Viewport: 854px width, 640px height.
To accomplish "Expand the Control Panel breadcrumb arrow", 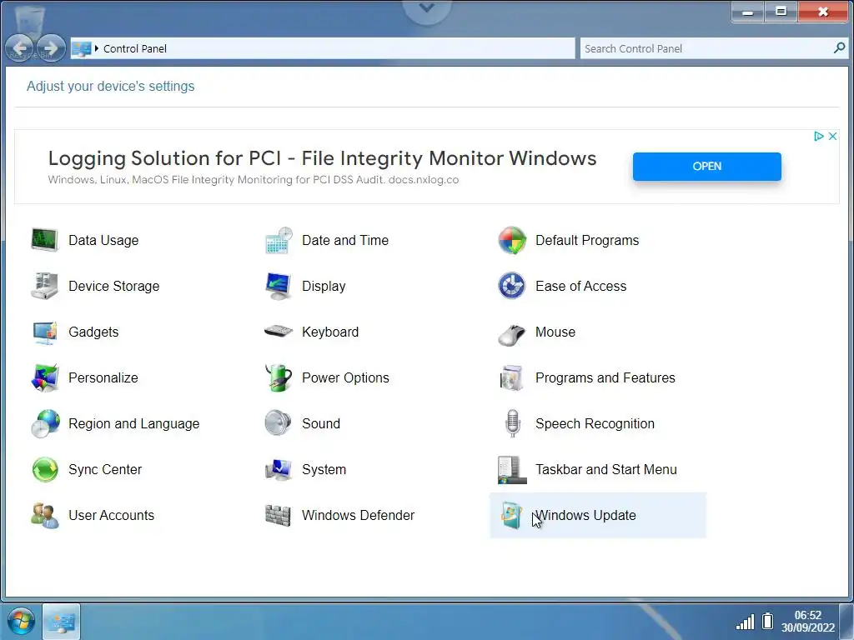I will [x=97, y=48].
